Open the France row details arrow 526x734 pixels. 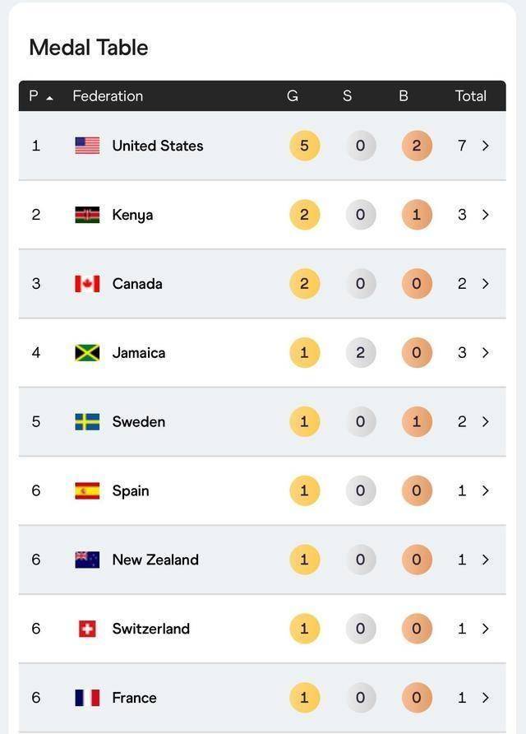tap(486, 698)
